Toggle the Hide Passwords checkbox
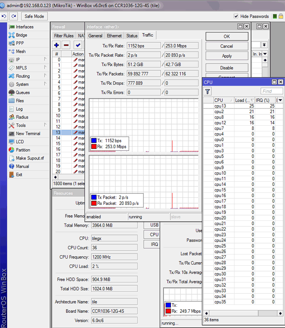The image size is (285, 328). tap(236, 16)
